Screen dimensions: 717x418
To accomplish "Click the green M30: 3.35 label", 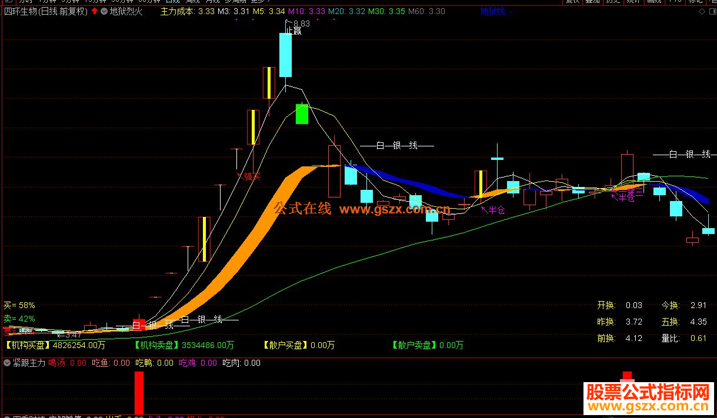I will pyautogui.click(x=386, y=11).
